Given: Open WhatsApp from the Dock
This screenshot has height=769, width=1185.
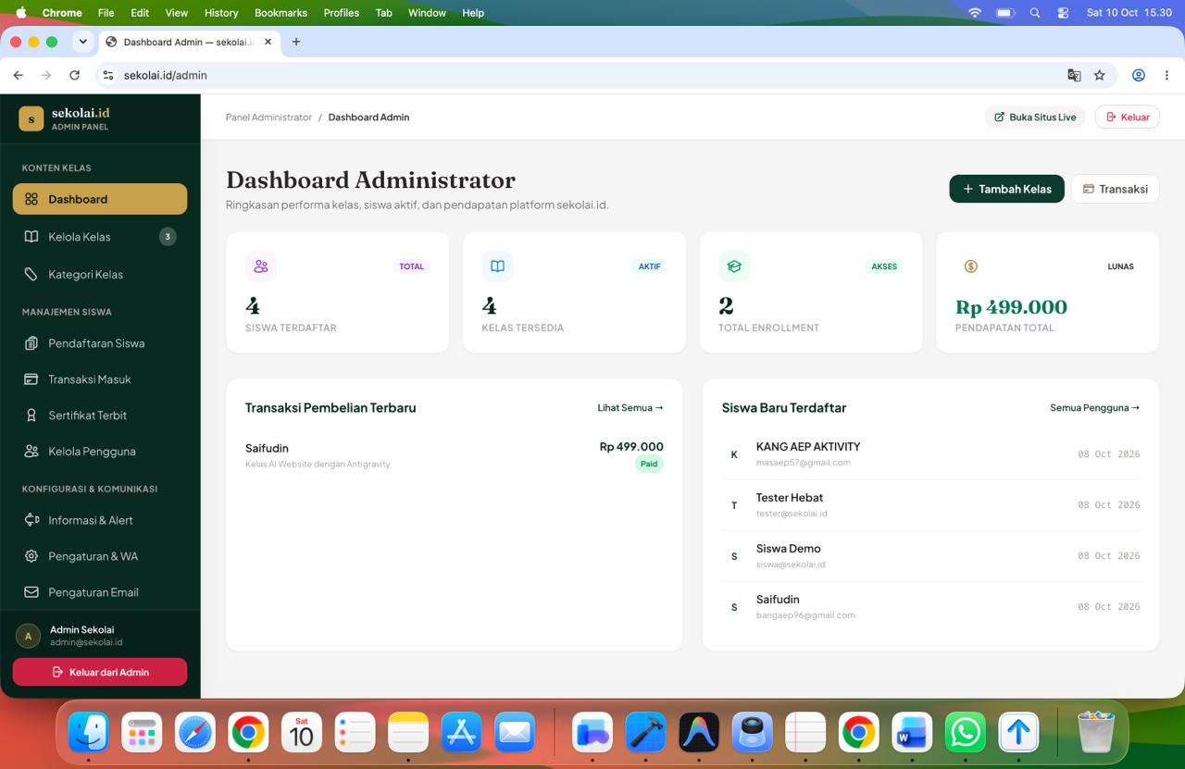Looking at the screenshot, I should pyautogui.click(x=965, y=733).
